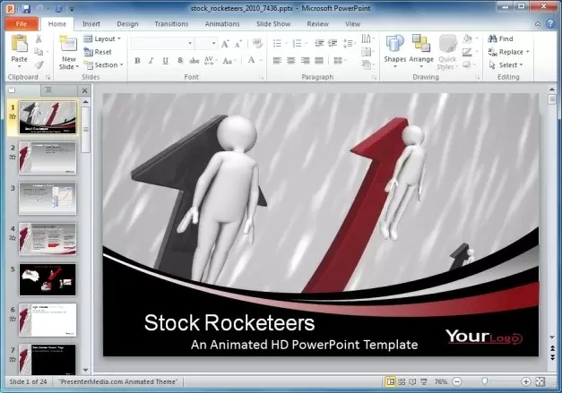Image resolution: width=562 pixels, height=393 pixels.
Task: Click the Find button in Editing
Action: [x=500, y=39]
